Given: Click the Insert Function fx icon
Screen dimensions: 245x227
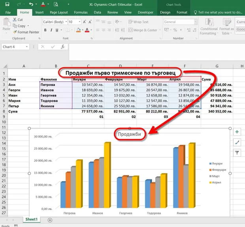Looking at the screenshot, I should [63, 47].
